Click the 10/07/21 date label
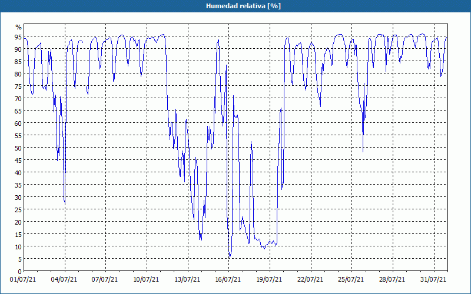Image resolution: width=471 pixels, height=294 pixels. [146, 279]
